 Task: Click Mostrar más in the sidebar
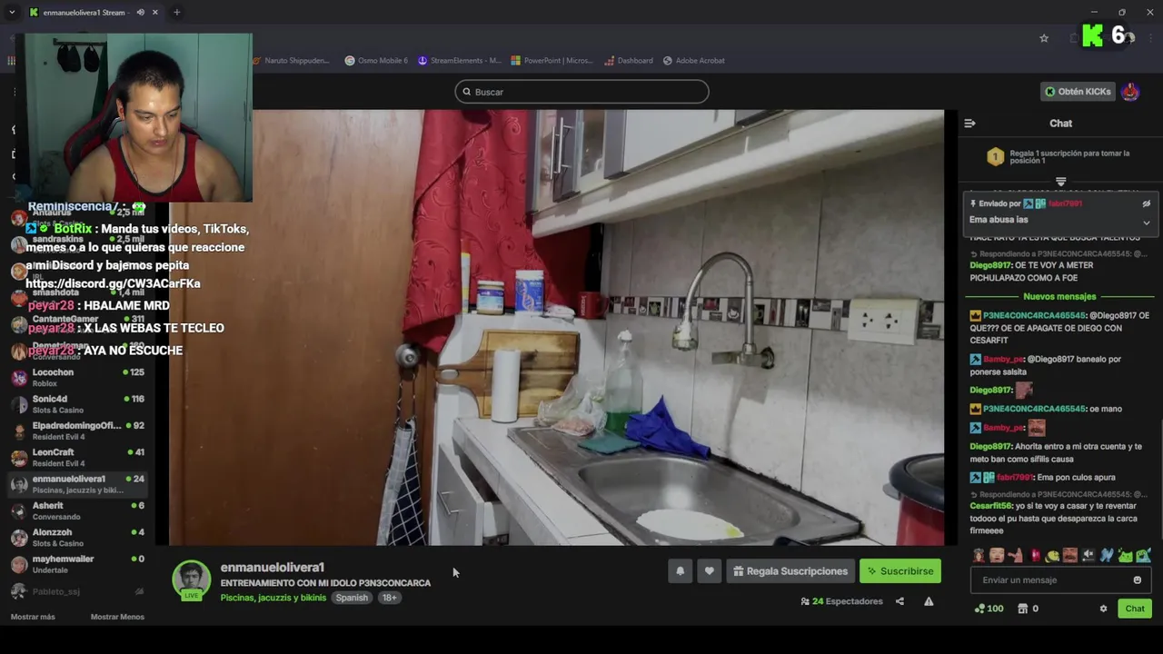33,618
